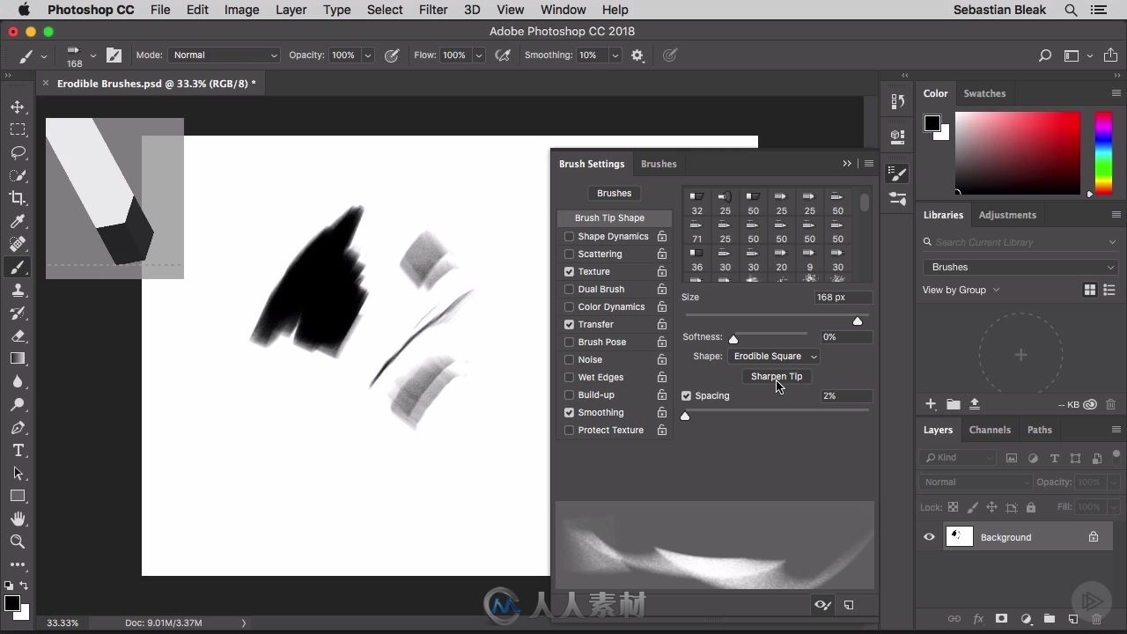Select the Clone Stamp tool
This screenshot has height=634, width=1127.
tap(18, 290)
